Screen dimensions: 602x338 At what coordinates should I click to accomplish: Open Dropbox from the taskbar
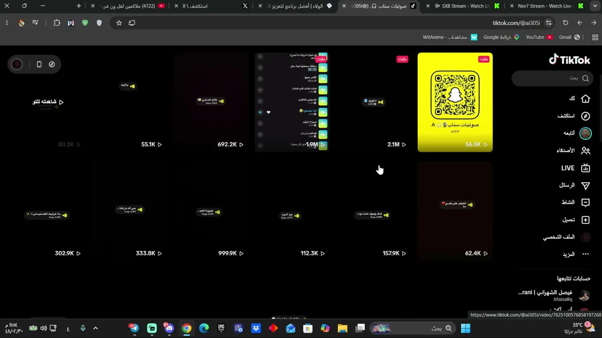click(256, 328)
